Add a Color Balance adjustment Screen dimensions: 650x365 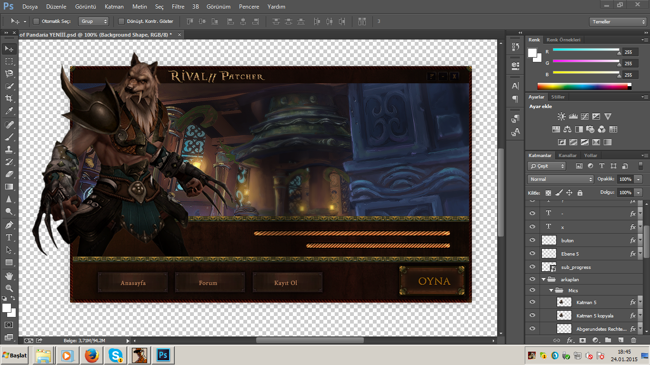(567, 129)
